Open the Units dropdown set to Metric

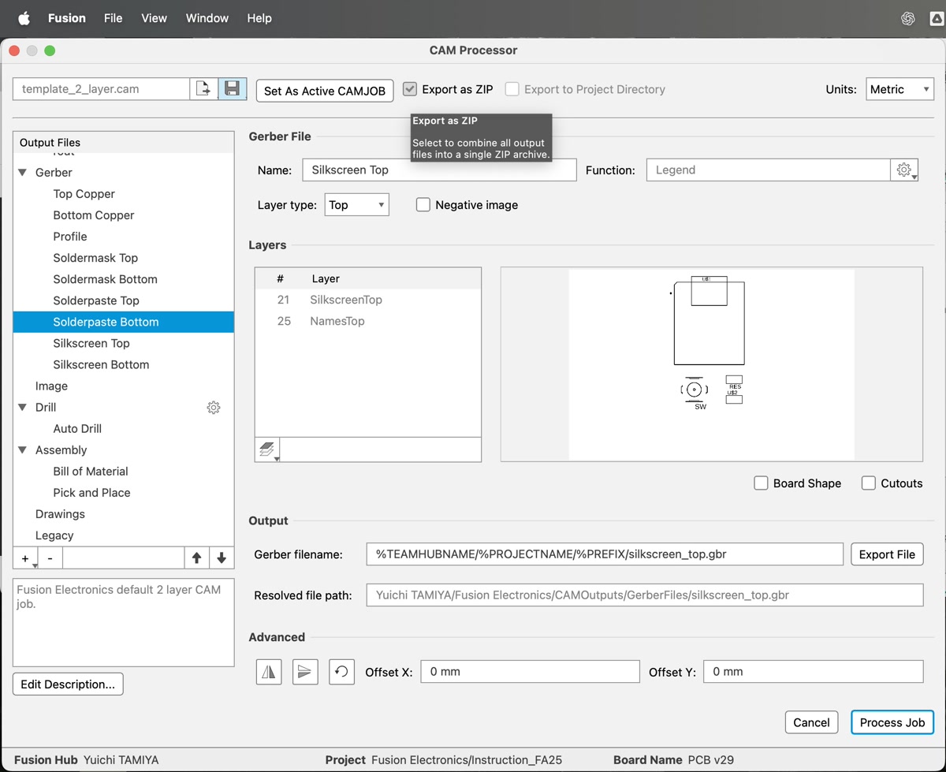tap(899, 89)
